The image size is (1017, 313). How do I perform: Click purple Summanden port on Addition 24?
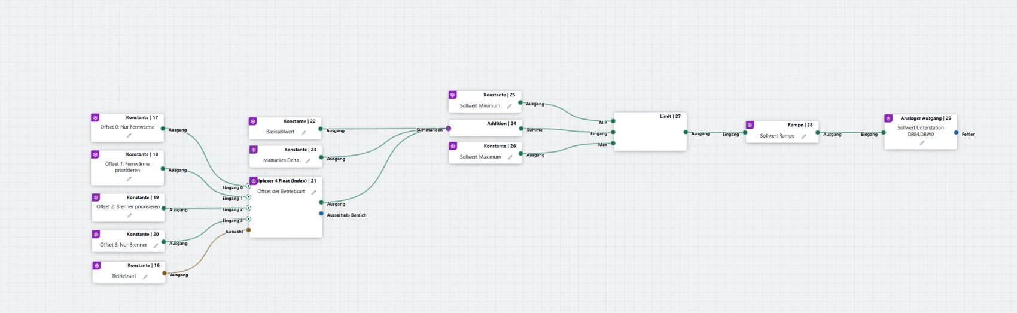(449, 129)
